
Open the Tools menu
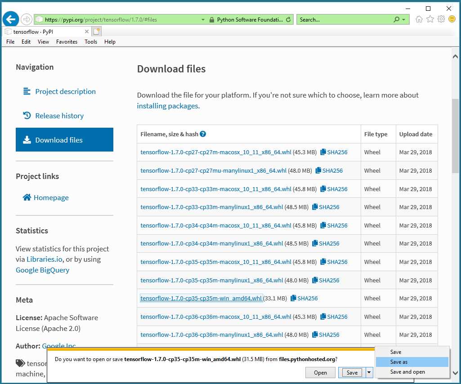(90, 41)
